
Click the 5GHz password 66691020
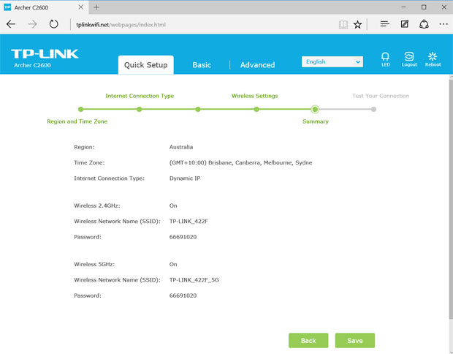pyautogui.click(x=183, y=295)
